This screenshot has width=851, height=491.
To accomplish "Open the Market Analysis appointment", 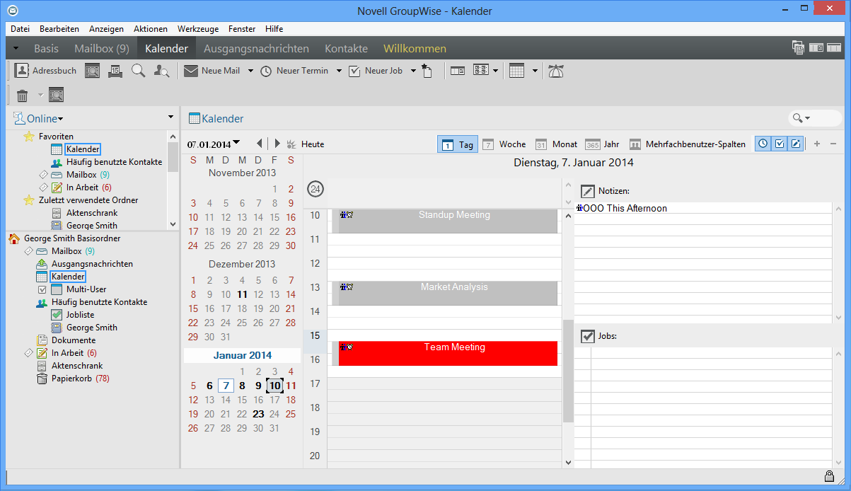I will 448,293.
